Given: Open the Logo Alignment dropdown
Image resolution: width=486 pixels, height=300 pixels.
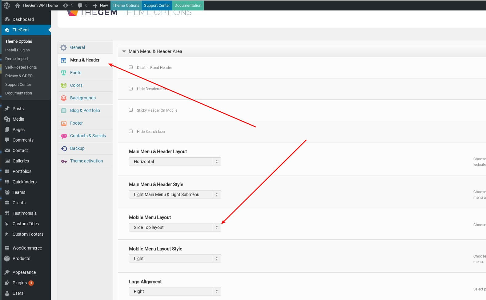Looking at the screenshot, I should (175, 291).
